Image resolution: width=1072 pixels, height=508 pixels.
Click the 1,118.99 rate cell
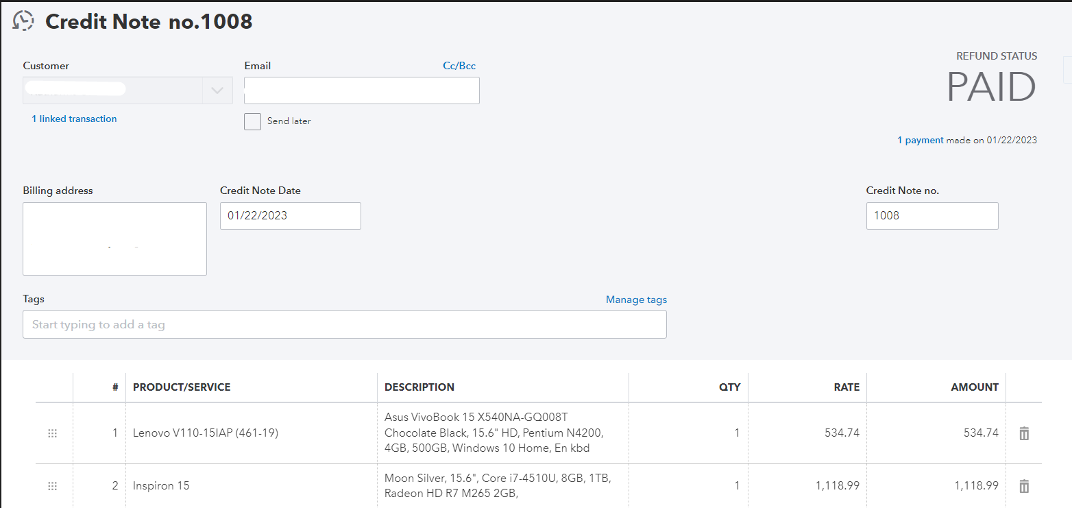807,486
